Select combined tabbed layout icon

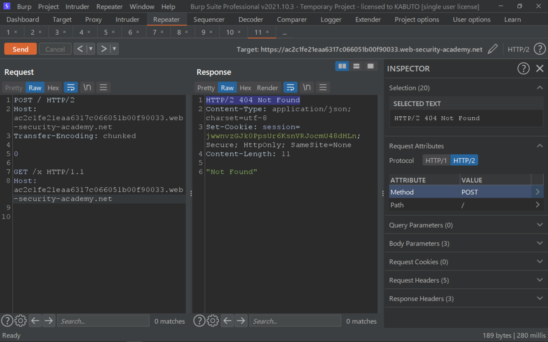pyautogui.click(x=370, y=67)
